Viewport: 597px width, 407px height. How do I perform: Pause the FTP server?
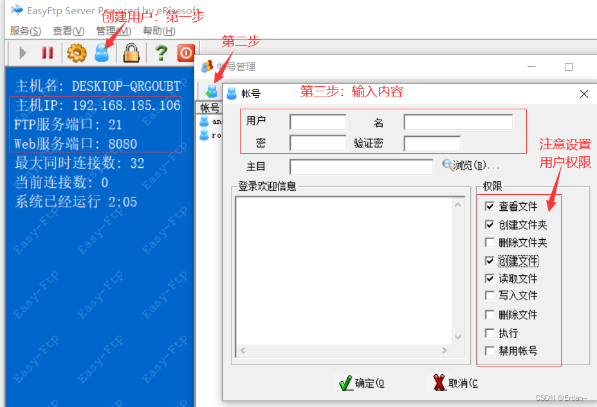coord(47,53)
